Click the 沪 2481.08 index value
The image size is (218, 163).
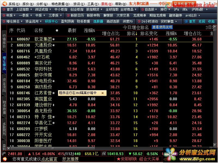15,154
